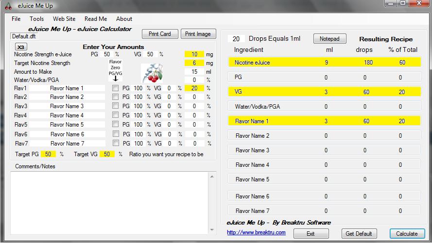Click inside the Comments/Notes text area
The image size is (432, 243).
pos(110,203)
